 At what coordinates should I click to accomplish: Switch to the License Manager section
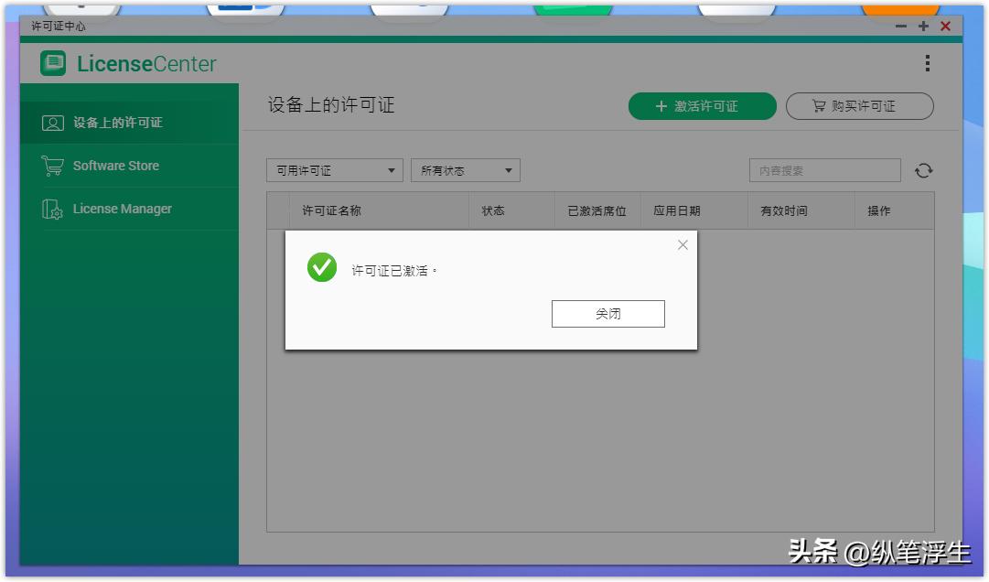(122, 209)
